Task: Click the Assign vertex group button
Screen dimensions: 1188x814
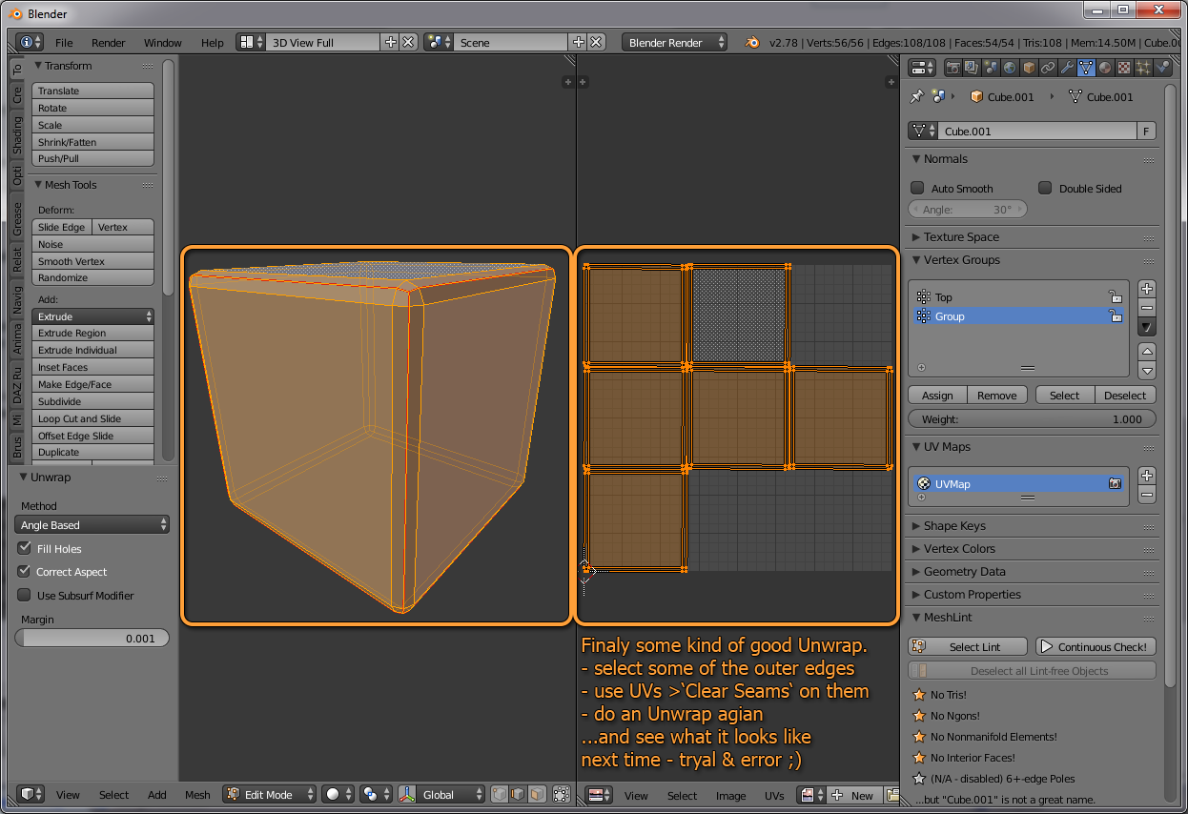Action: point(937,396)
